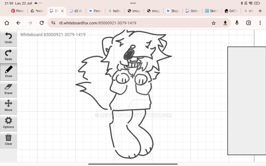Click the gray side panel
This screenshot has height=166, width=266.
tap(246, 101)
